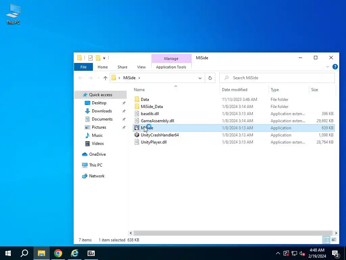Click the Properties quick access toolbar icon
Viewport: 346px width, 260px height.
[91, 58]
